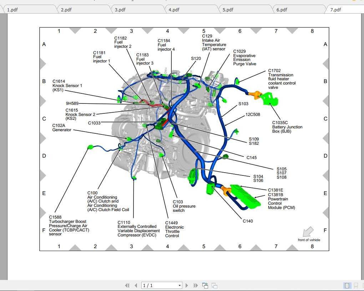This screenshot has height=291, width=364.
Task: Select the C1183 Fuel injector 3 label
Action: 145,59
